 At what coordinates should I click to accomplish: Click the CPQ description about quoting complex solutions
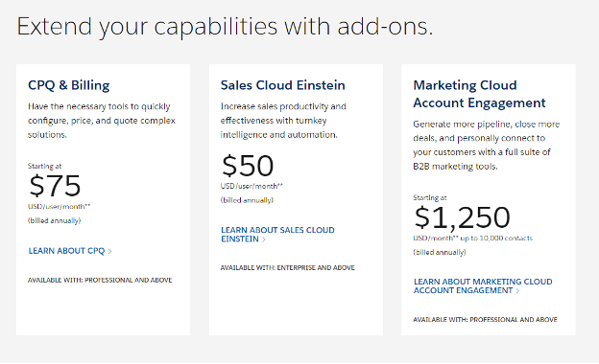point(102,121)
